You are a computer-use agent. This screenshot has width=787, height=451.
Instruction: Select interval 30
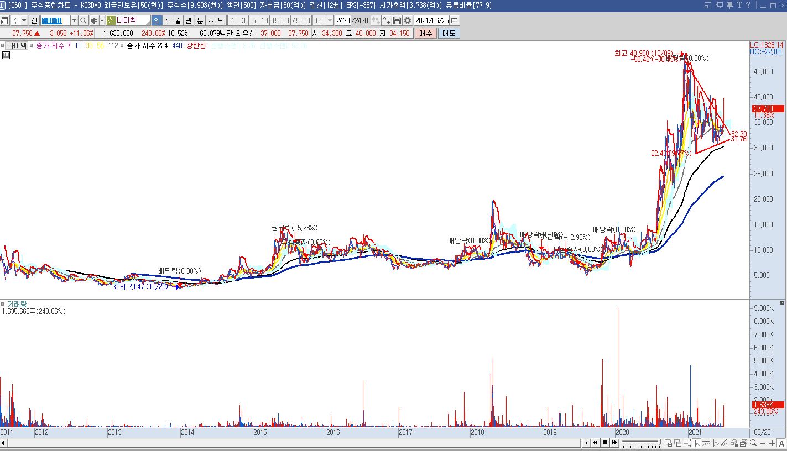tap(286, 20)
